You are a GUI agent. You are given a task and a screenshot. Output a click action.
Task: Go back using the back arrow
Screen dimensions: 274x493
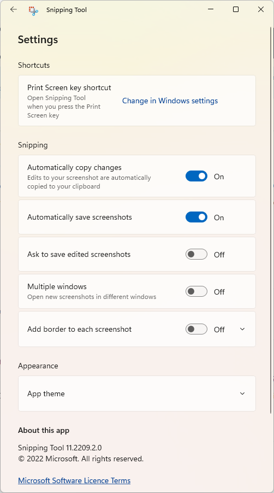(13, 9)
